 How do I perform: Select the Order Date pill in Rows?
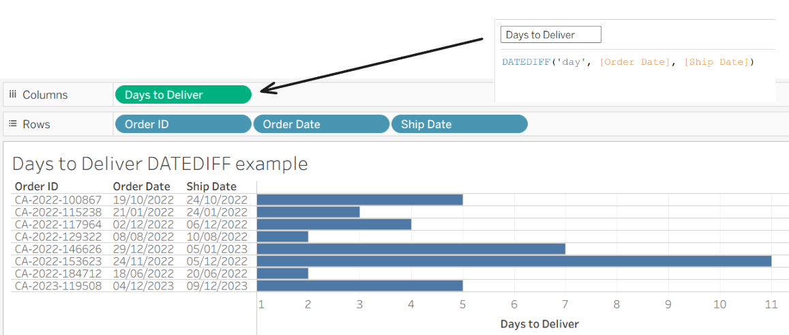coord(321,124)
